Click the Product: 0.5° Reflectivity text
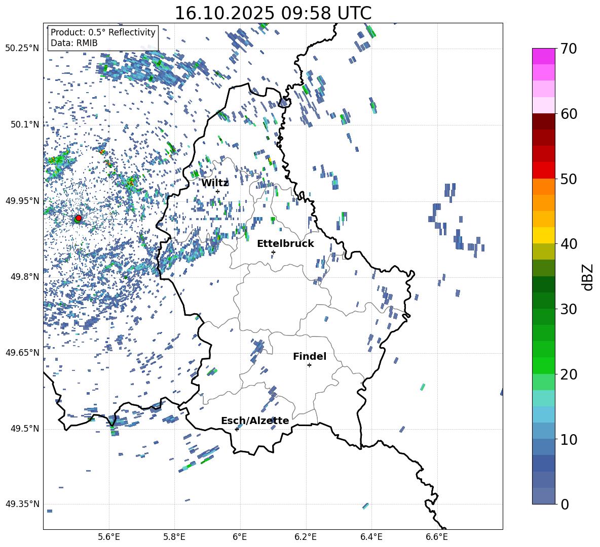The height and width of the screenshot is (547, 600). click(103, 32)
